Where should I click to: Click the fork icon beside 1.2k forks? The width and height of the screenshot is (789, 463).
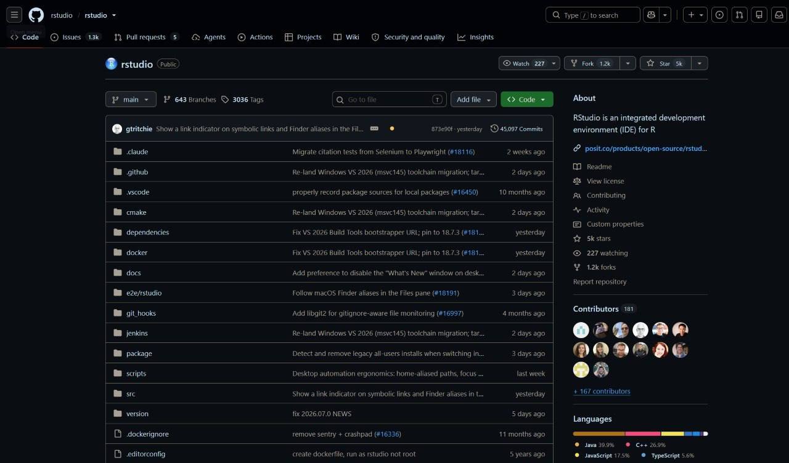pyautogui.click(x=577, y=267)
